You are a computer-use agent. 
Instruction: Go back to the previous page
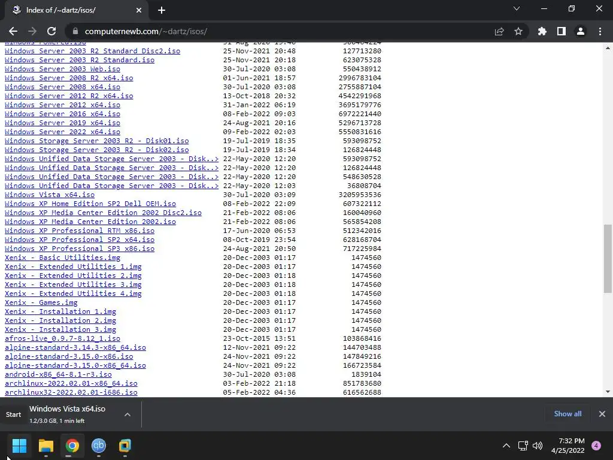pos(13,31)
